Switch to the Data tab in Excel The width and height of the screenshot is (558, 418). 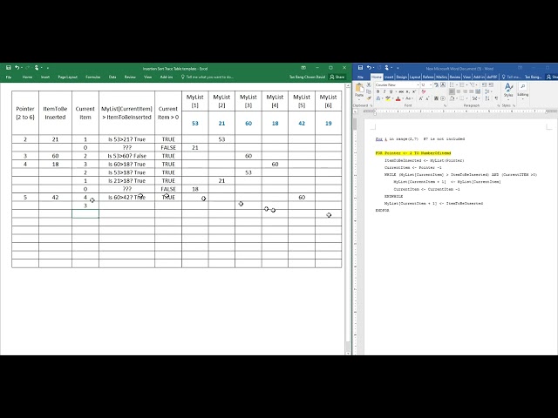pos(112,77)
